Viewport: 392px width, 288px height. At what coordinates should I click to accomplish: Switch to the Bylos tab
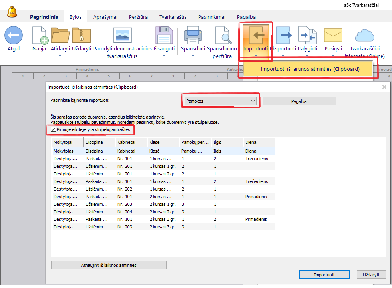(76, 17)
